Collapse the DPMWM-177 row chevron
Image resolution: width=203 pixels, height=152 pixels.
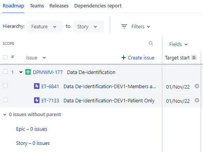(x=21, y=72)
